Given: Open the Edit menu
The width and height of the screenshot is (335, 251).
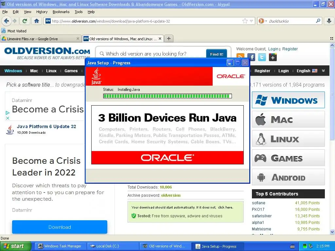Looking at the screenshot, I should coord(16,12).
